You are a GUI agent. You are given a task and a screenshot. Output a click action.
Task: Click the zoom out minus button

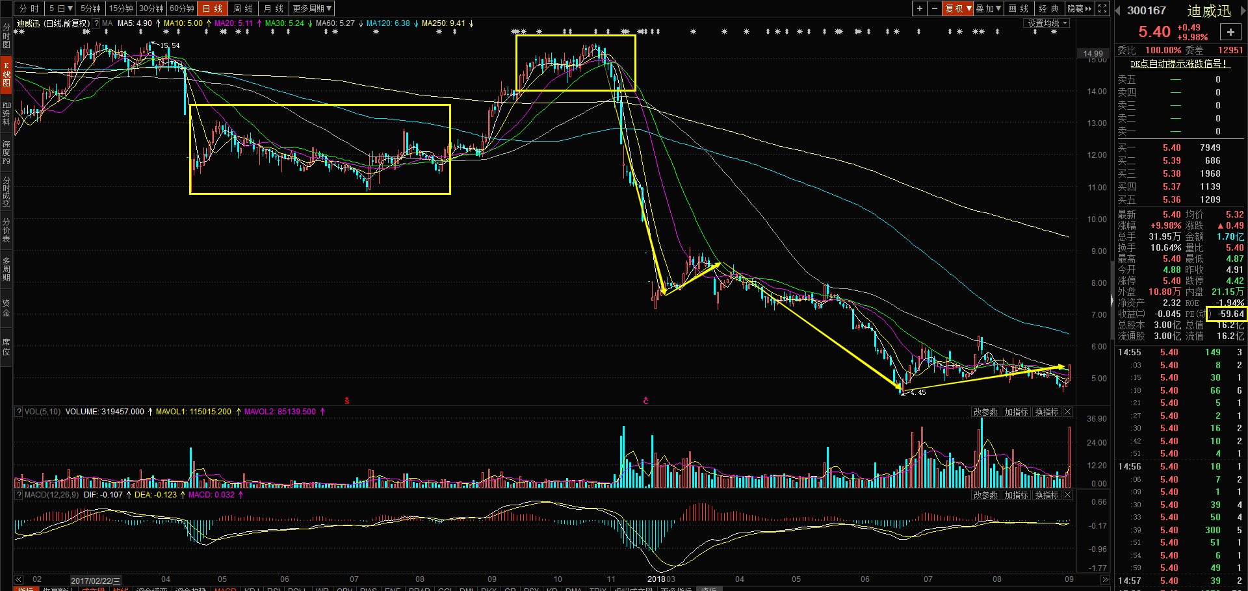[934, 8]
